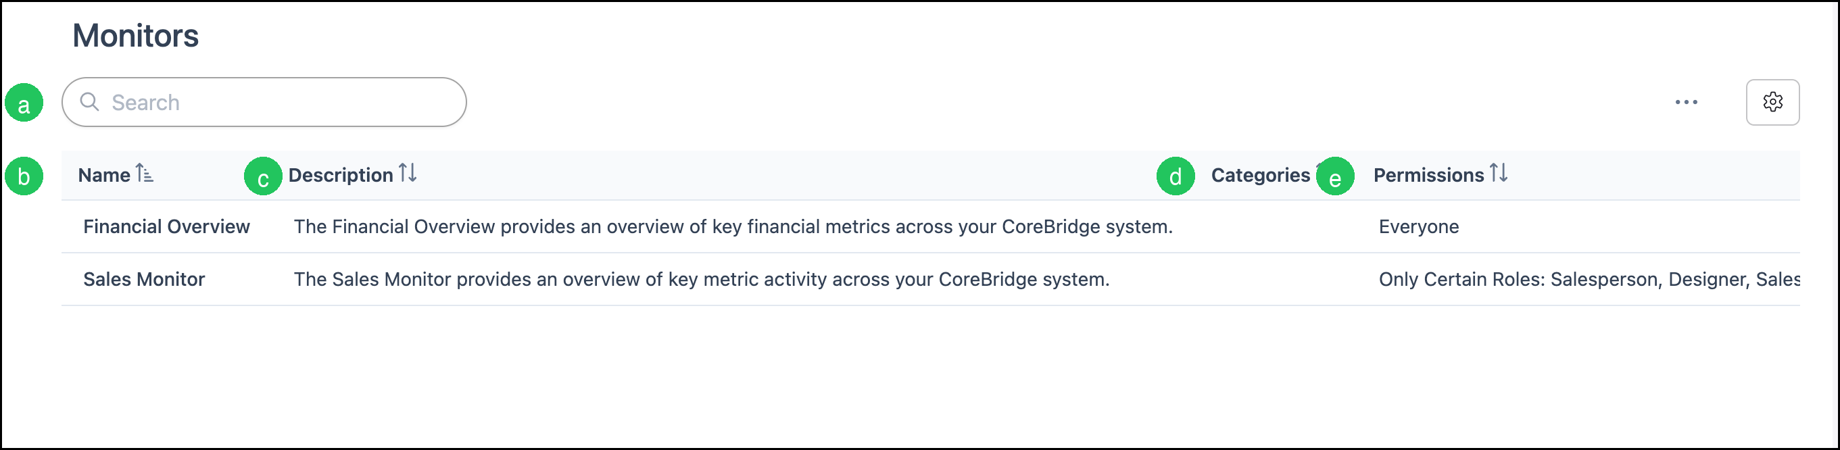The height and width of the screenshot is (450, 1840).
Task: Open the gear settings button
Action: (1772, 102)
